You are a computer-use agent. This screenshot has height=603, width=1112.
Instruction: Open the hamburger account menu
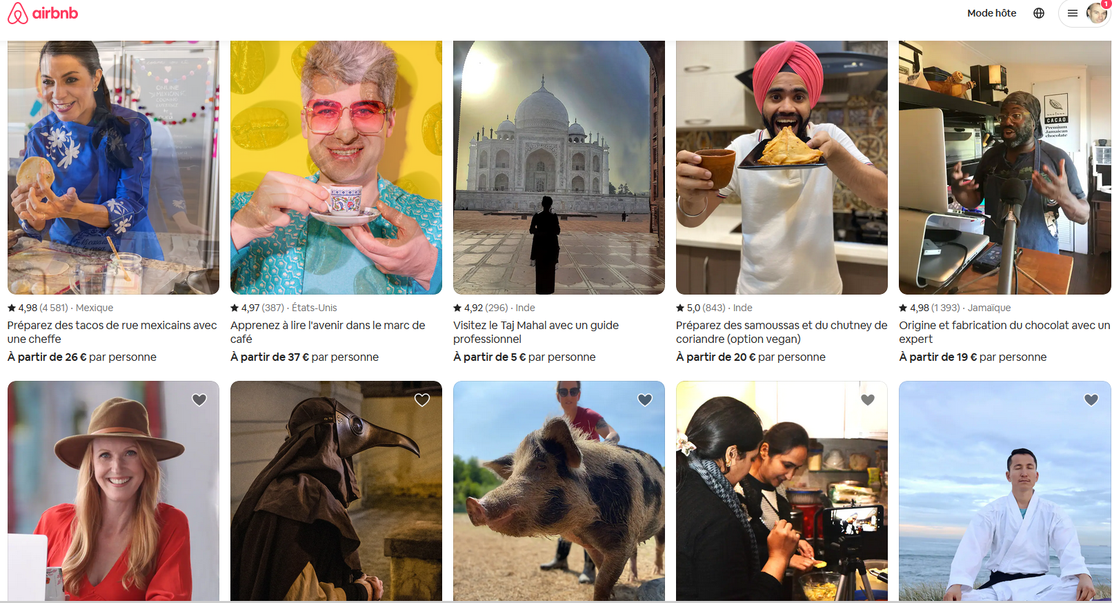click(x=1073, y=13)
